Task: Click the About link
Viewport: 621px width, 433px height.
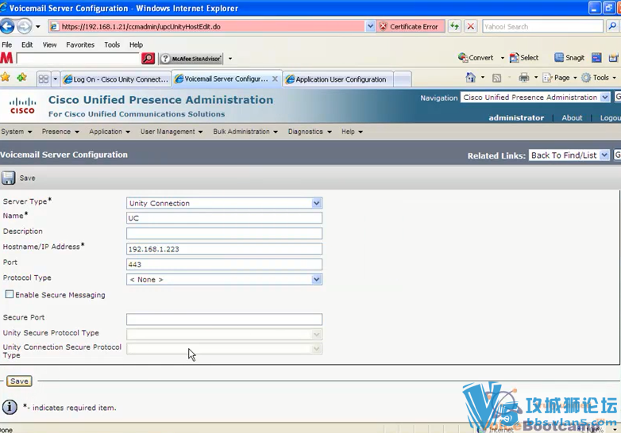Action: click(572, 117)
